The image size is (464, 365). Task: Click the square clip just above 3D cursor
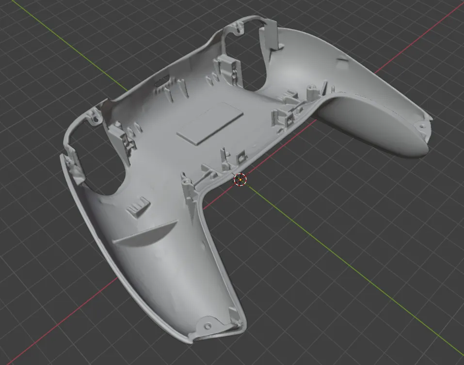[x=239, y=158]
